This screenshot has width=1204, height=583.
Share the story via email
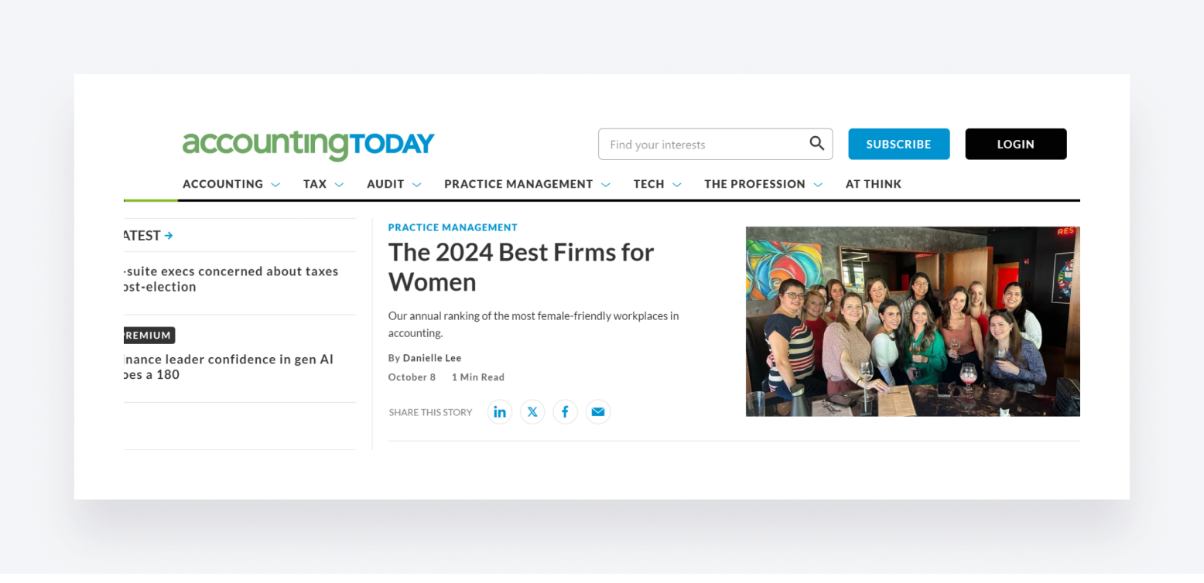[597, 411]
